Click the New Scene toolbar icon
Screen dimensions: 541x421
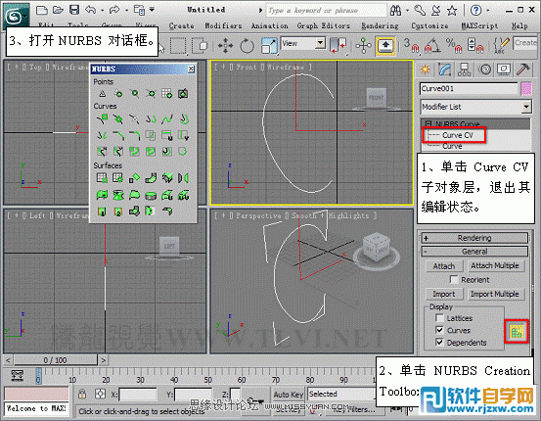coord(42,10)
